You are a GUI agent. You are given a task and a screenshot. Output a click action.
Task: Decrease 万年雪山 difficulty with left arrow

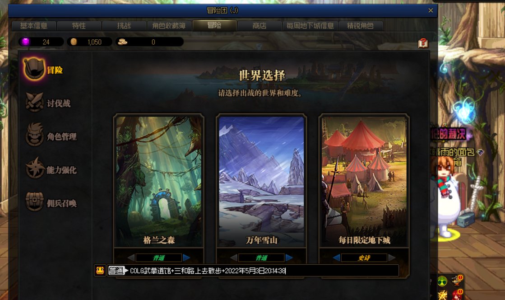point(234,258)
